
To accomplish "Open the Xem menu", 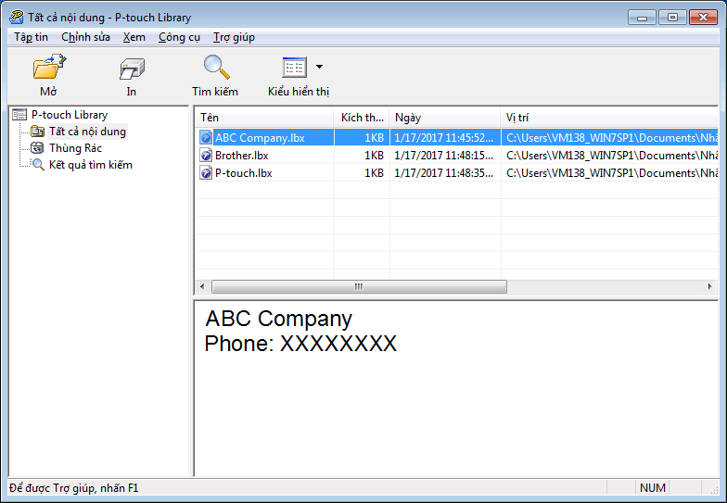I will (134, 37).
